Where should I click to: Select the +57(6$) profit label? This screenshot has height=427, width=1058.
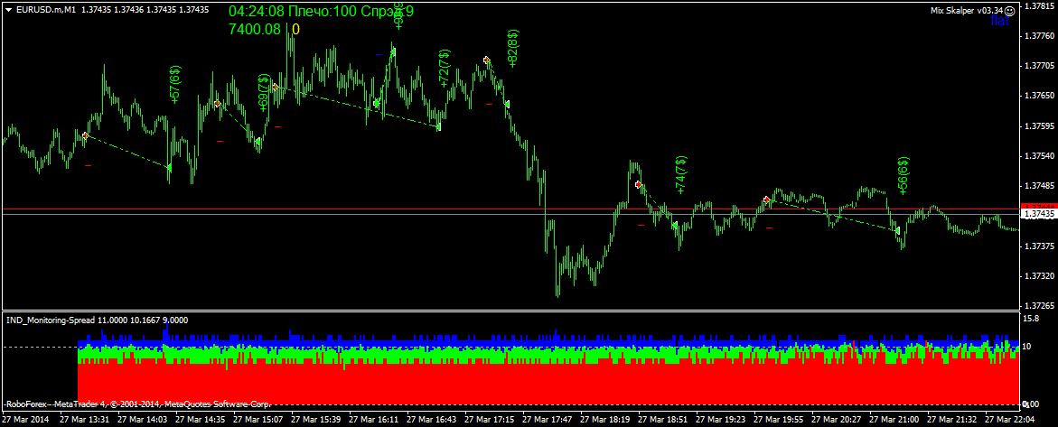pyautogui.click(x=175, y=84)
